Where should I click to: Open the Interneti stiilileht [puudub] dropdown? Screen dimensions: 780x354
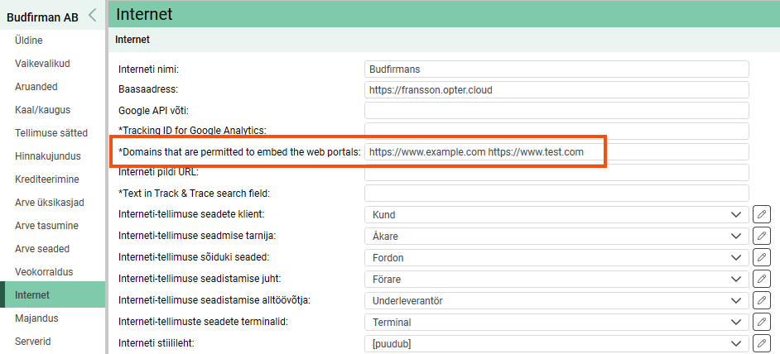[x=556, y=342]
